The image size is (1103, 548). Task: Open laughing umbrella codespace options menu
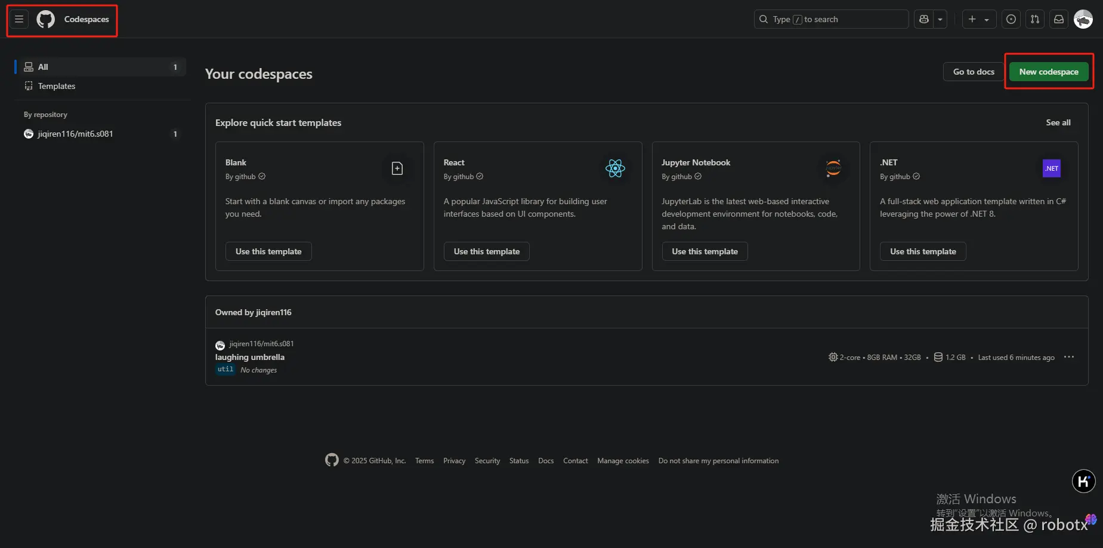[1069, 357]
